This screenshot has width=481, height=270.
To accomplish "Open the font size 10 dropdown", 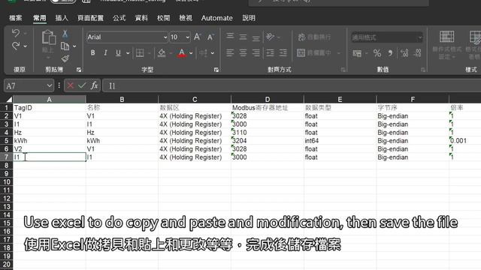I will 187,37.
